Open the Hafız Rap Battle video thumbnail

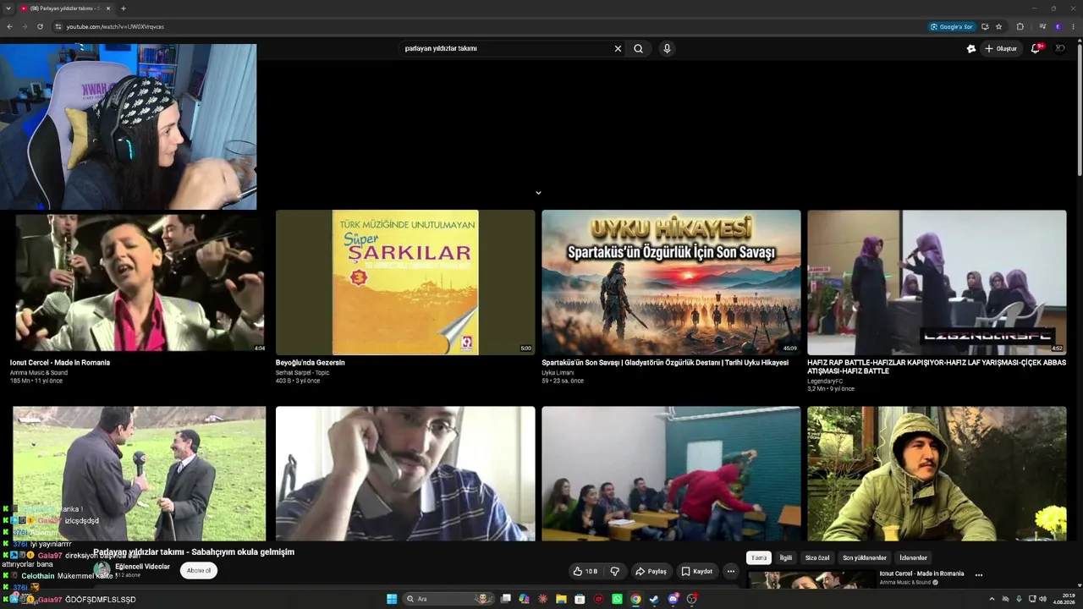[937, 283]
